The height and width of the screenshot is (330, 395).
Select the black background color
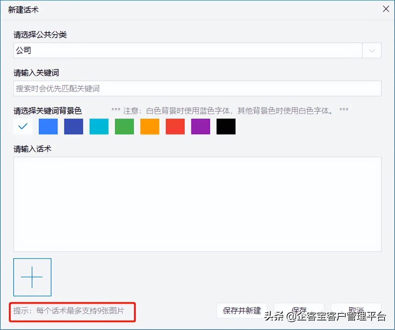pyautogui.click(x=226, y=126)
